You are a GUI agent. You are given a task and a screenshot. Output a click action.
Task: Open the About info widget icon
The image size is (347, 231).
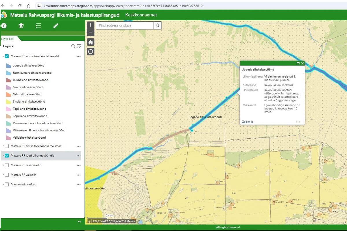coord(4,26)
